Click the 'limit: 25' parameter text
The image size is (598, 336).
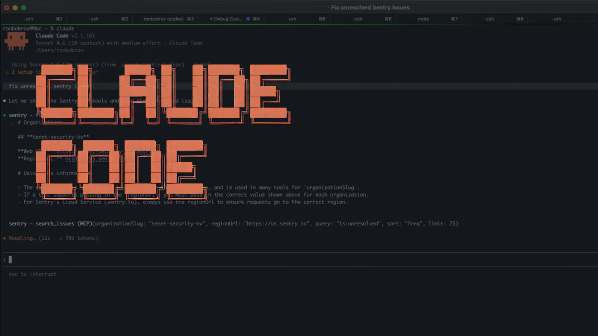[x=442, y=224]
